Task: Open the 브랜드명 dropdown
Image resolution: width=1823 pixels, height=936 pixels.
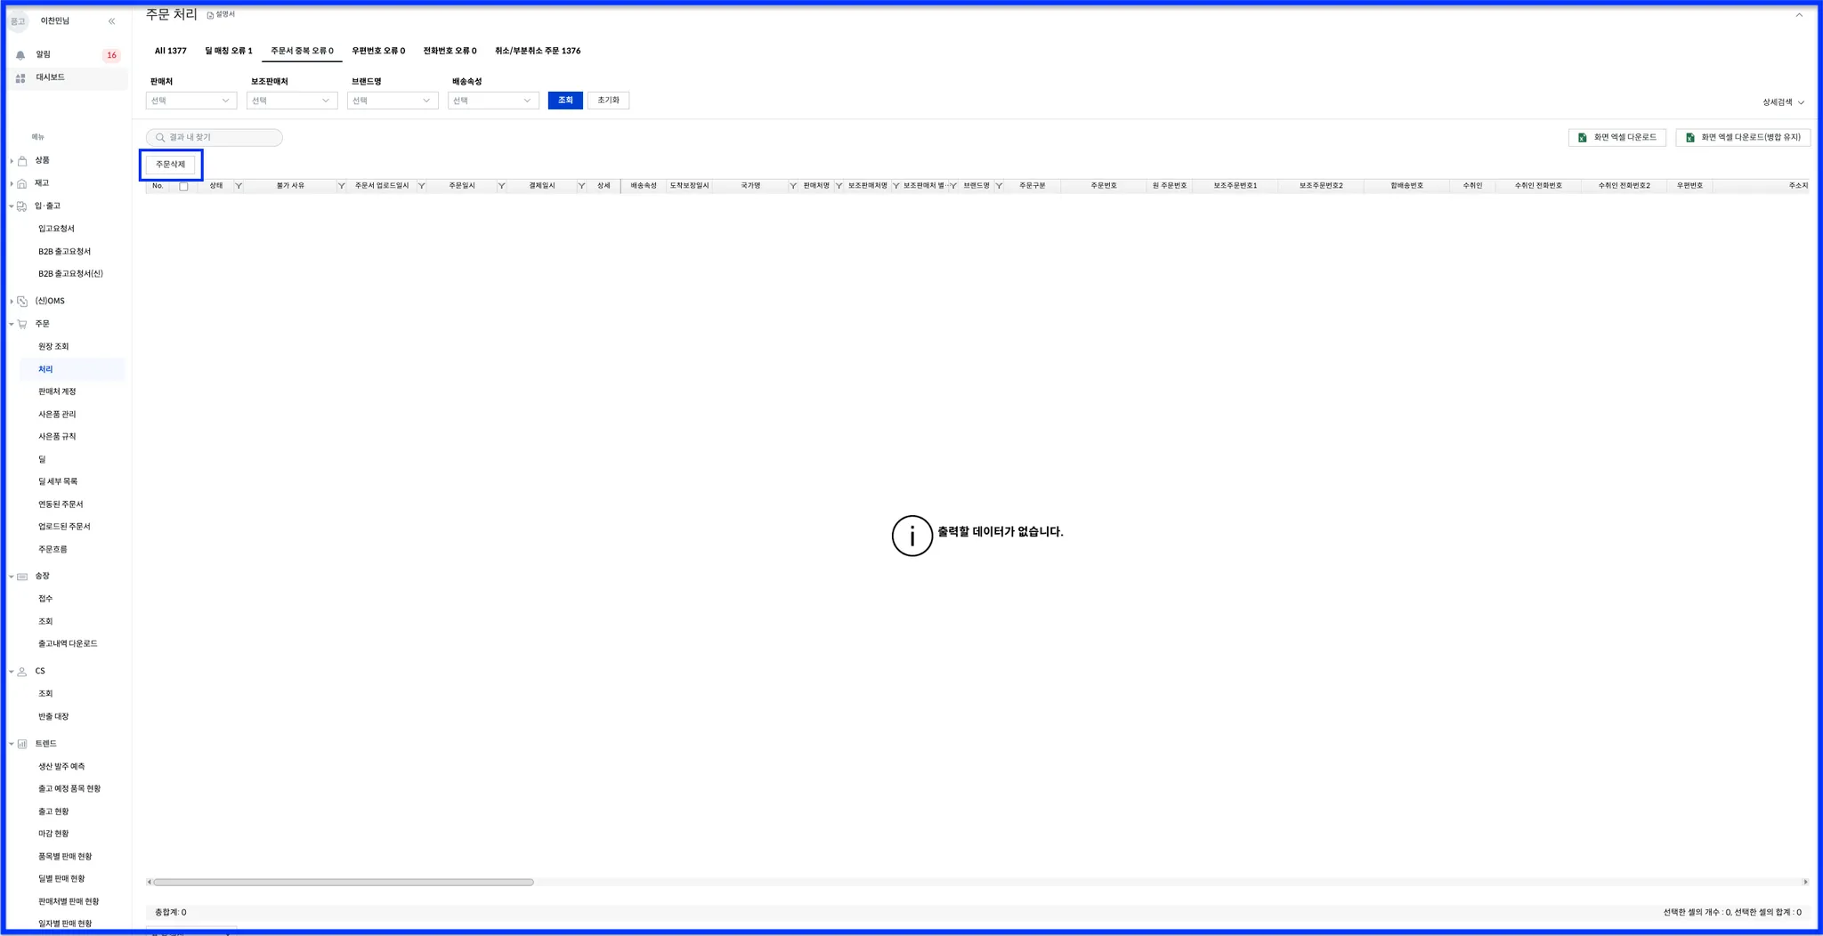Action: point(393,101)
